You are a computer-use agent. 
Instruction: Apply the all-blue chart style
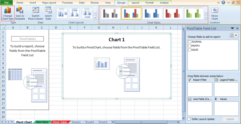(152, 13)
